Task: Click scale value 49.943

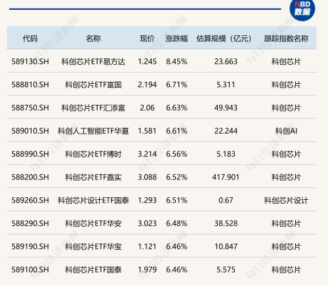Action: coord(226,108)
